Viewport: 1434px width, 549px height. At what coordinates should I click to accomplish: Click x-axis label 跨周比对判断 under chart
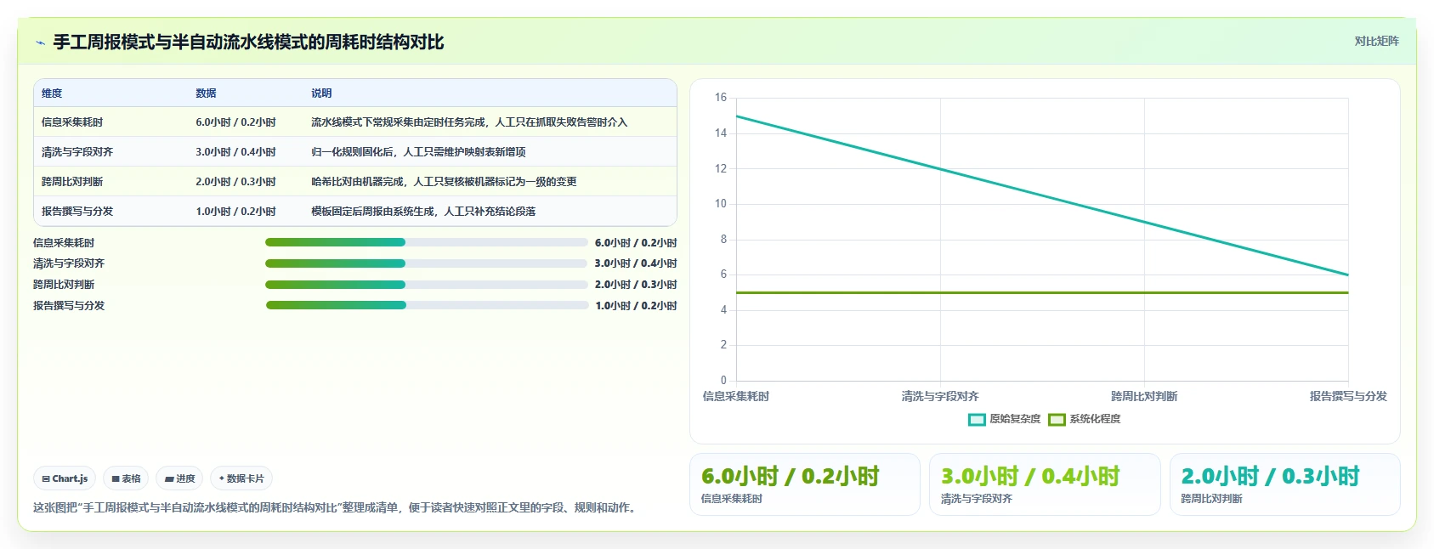click(x=1144, y=396)
